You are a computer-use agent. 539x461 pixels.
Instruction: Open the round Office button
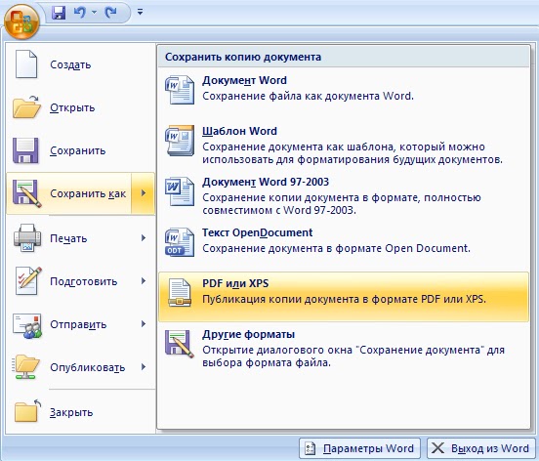pyautogui.click(x=21, y=21)
